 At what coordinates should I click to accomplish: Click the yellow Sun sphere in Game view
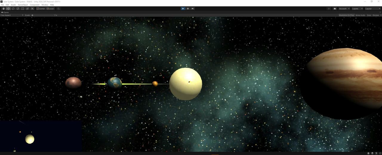[186, 84]
